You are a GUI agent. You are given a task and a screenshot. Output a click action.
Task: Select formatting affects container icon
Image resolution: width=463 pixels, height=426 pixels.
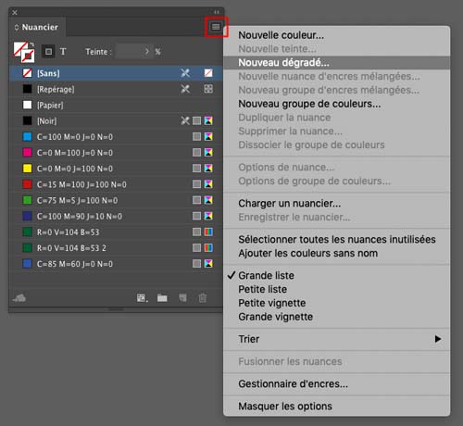[48, 52]
